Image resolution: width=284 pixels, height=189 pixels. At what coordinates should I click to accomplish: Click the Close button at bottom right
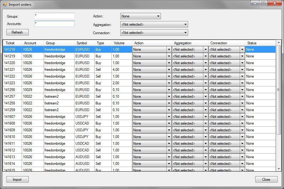coord(266,180)
